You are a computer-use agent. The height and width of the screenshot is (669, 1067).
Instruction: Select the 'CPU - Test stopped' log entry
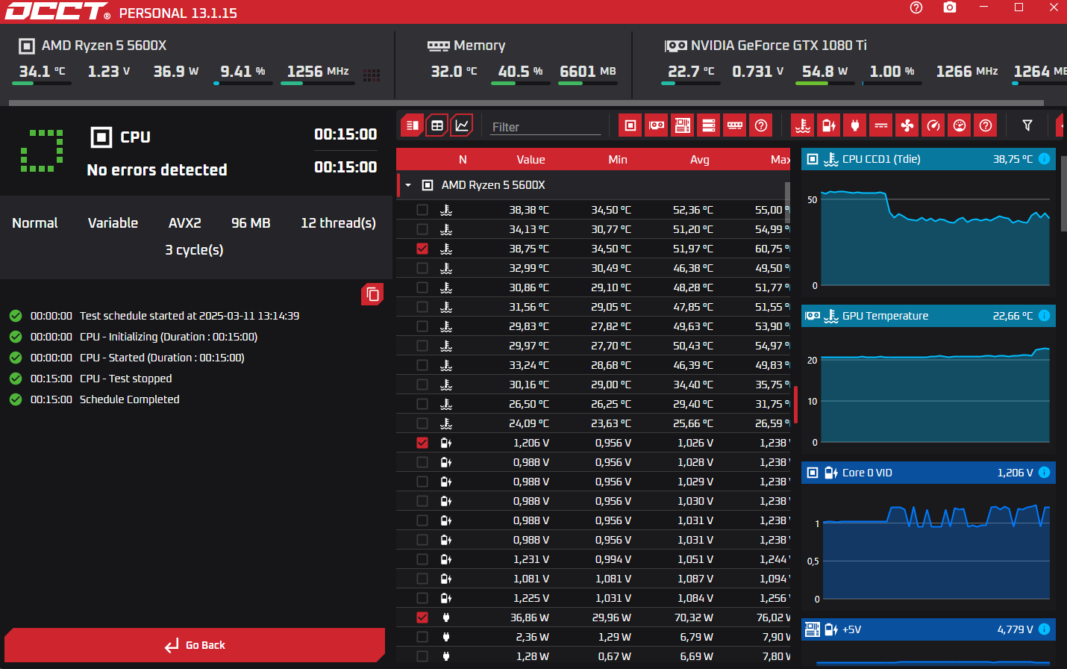(x=125, y=379)
